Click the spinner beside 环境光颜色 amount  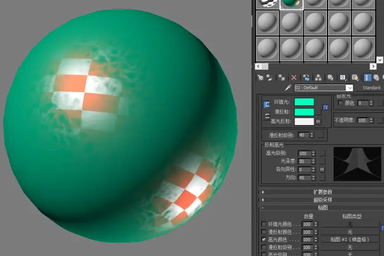pos(316,224)
